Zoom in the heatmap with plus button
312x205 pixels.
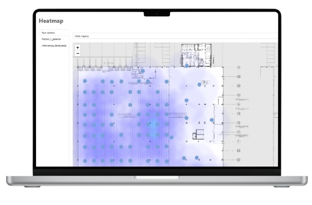point(78,48)
